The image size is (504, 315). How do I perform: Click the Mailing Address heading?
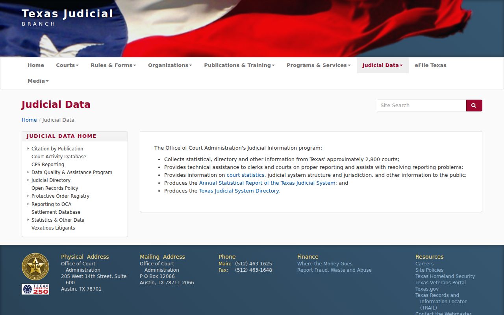[x=162, y=257]
